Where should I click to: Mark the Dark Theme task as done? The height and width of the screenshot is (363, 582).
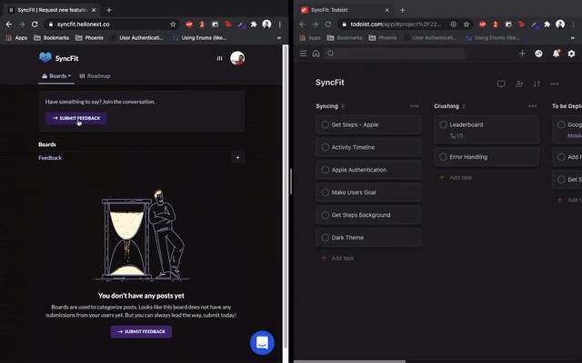pyautogui.click(x=326, y=238)
